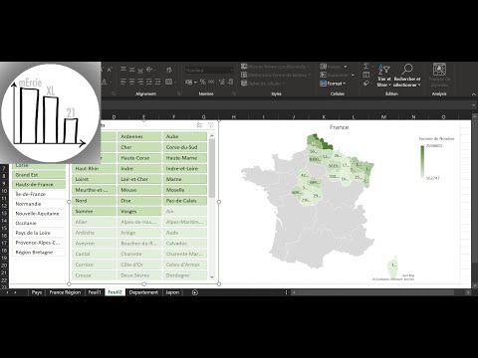478x358 pixels.
Task: Select the France map chart title
Action: [x=339, y=127]
